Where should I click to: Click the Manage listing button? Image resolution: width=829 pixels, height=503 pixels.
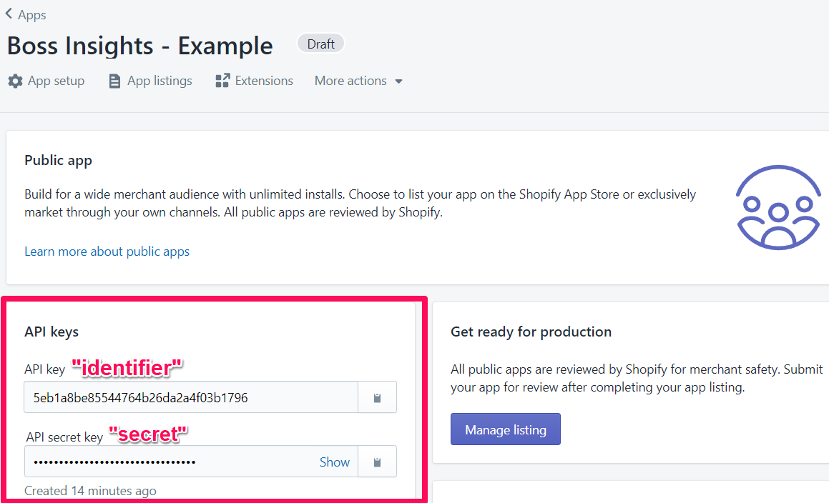[506, 429]
